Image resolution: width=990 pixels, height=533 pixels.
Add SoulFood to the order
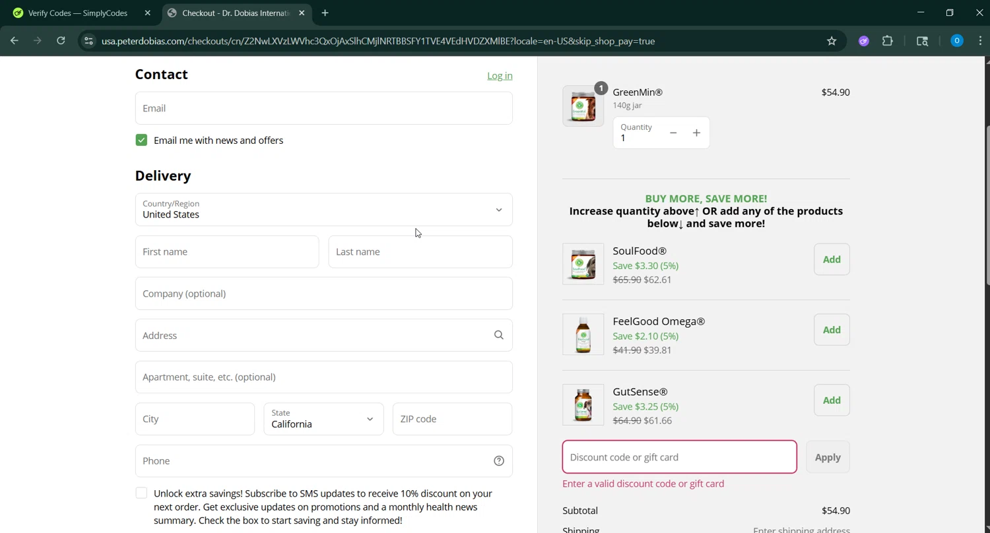tap(832, 259)
